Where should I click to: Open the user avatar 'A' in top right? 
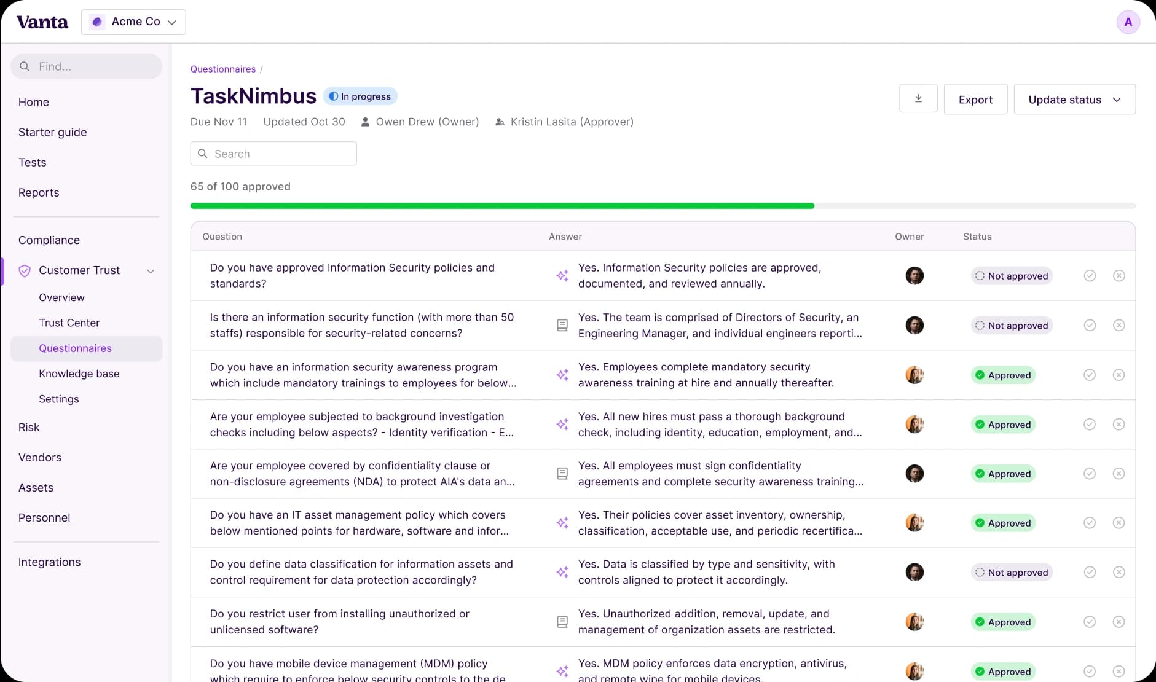pyautogui.click(x=1128, y=22)
